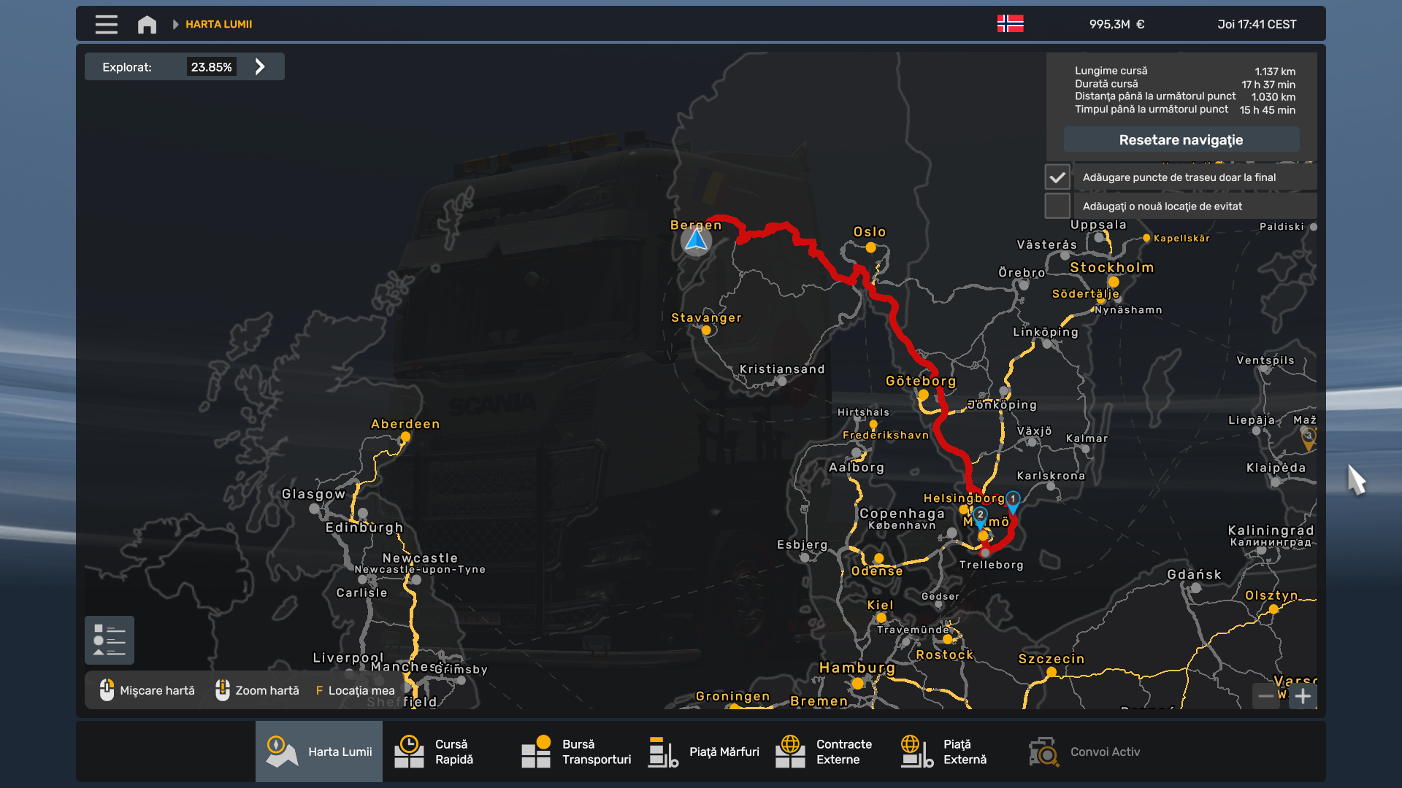
Task: Click the breadcrumb arrow before HARTA LUMII
Action: pyautogui.click(x=175, y=25)
